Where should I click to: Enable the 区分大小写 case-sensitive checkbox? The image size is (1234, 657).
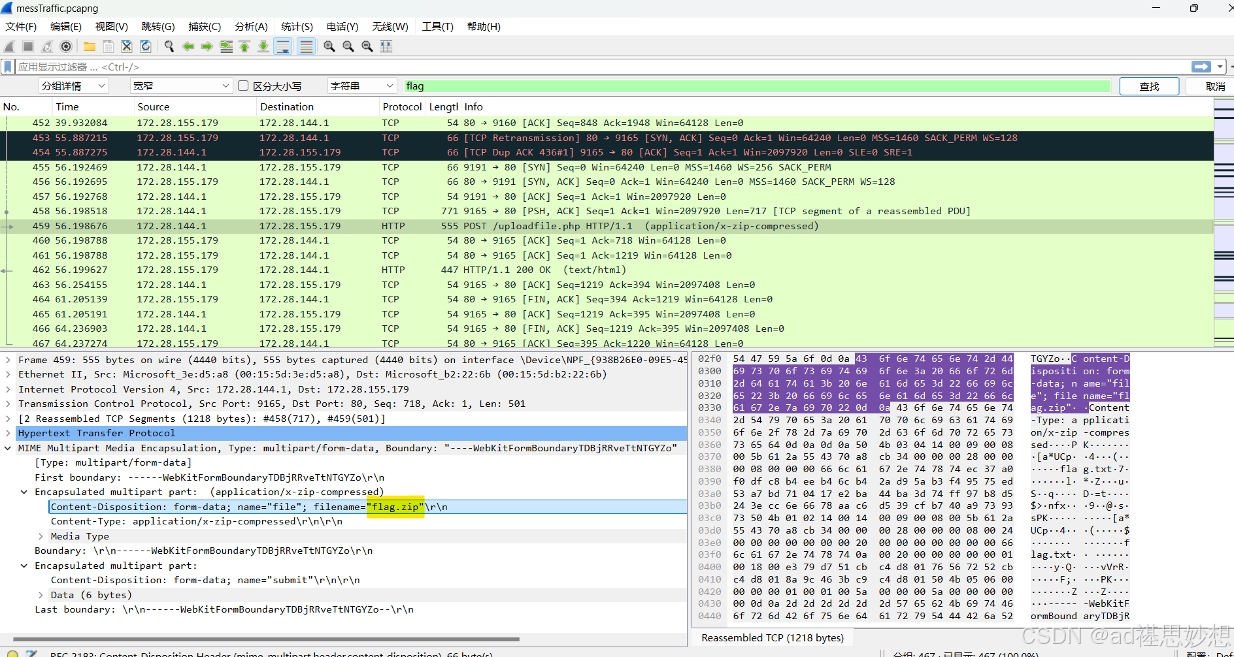242,86
